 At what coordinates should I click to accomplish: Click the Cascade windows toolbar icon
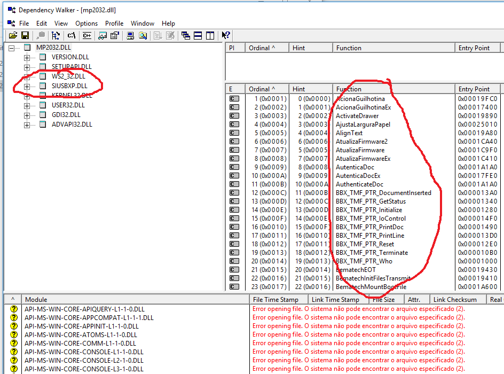coord(186,36)
